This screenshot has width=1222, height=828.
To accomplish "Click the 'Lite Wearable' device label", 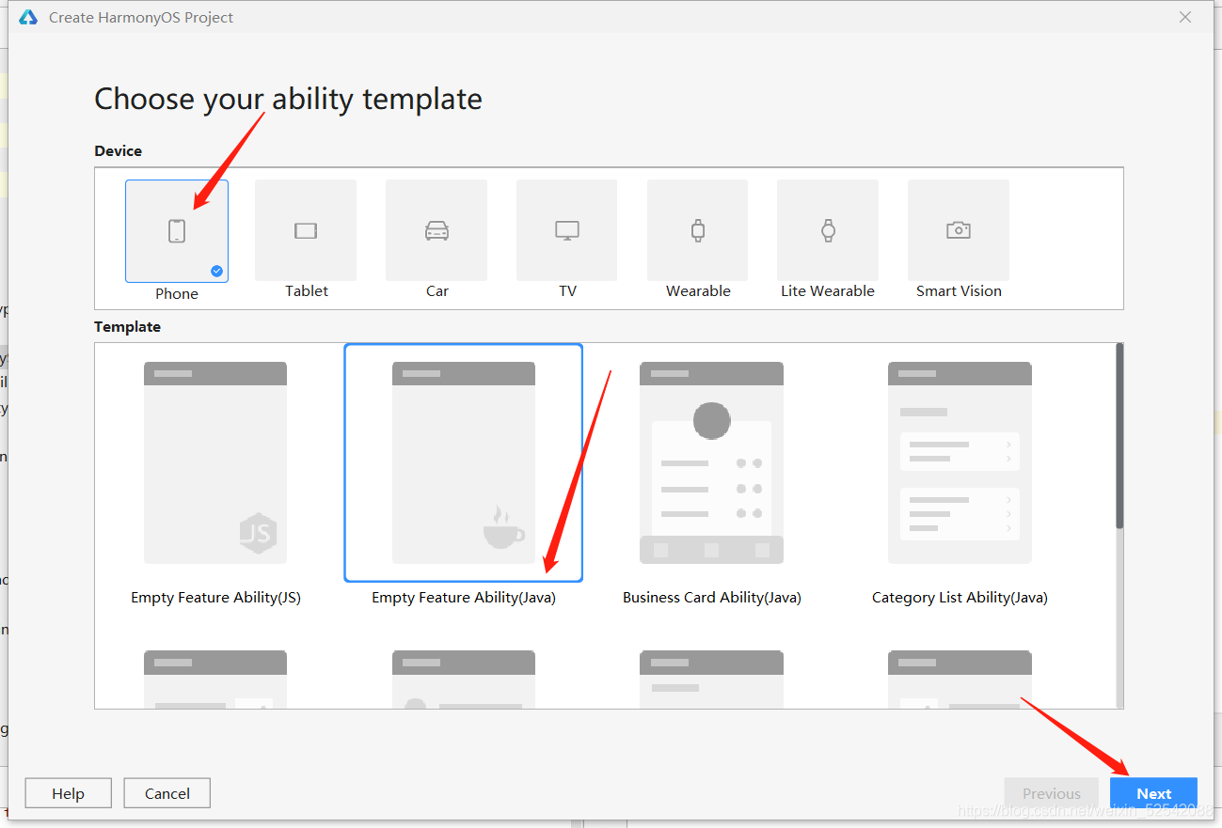I will click(x=828, y=290).
